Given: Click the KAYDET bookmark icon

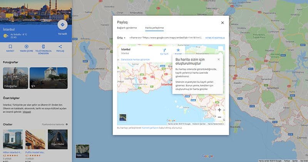Looking at the screenshot, I should (10, 47).
